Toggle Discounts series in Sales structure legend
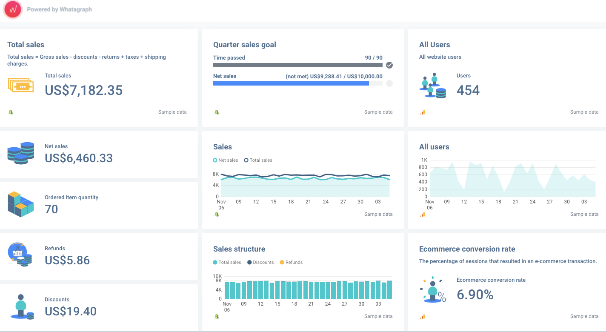The image size is (606, 332). pos(260,262)
